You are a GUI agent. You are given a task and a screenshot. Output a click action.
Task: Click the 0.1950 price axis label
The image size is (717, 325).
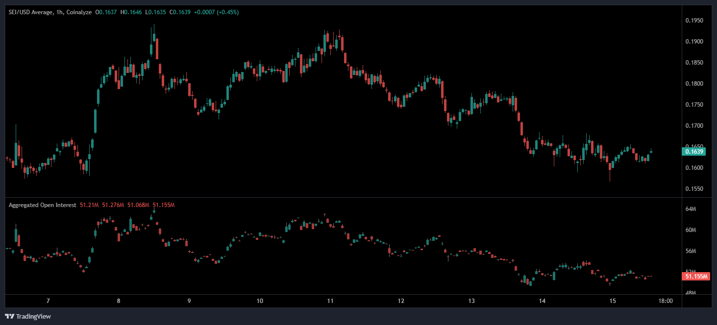tap(694, 21)
